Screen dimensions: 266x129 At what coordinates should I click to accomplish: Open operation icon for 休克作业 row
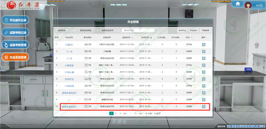point(203,79)
